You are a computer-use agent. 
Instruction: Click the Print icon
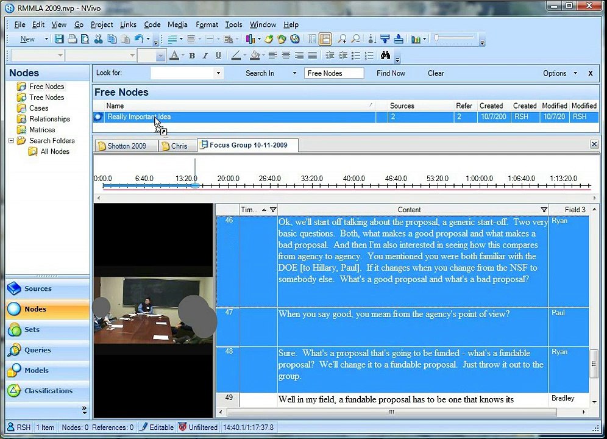[x=72, y=39]
